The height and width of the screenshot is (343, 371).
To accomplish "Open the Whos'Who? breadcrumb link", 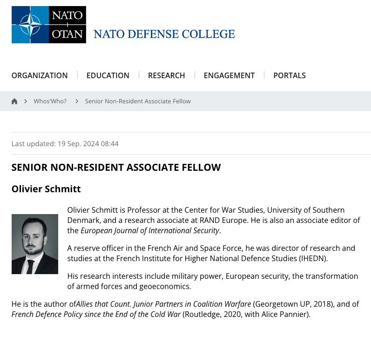I will (x=50, y=101).
